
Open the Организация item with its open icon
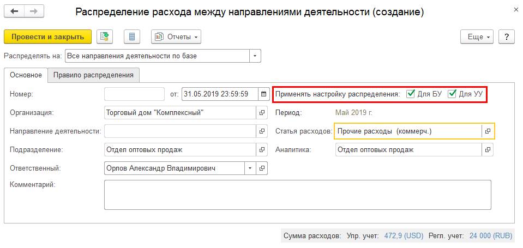[x=262, y=113]
